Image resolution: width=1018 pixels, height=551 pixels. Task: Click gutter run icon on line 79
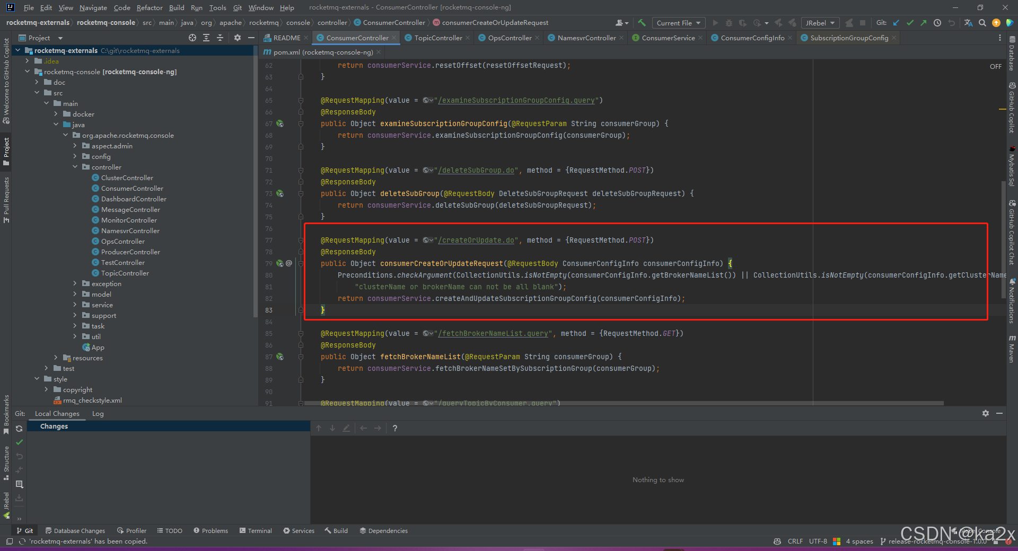pos(280,263)
